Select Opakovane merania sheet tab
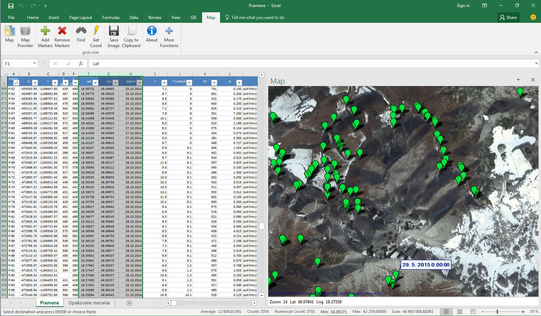The image size is (541, 316). tap(89, 303)
